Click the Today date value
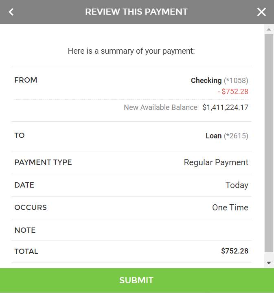 (237, 185)
